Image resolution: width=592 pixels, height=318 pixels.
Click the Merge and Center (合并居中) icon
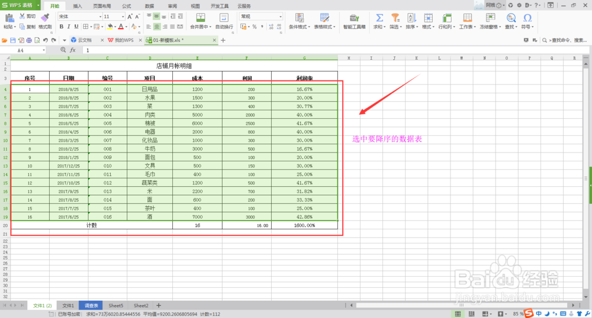pos(201,18)
